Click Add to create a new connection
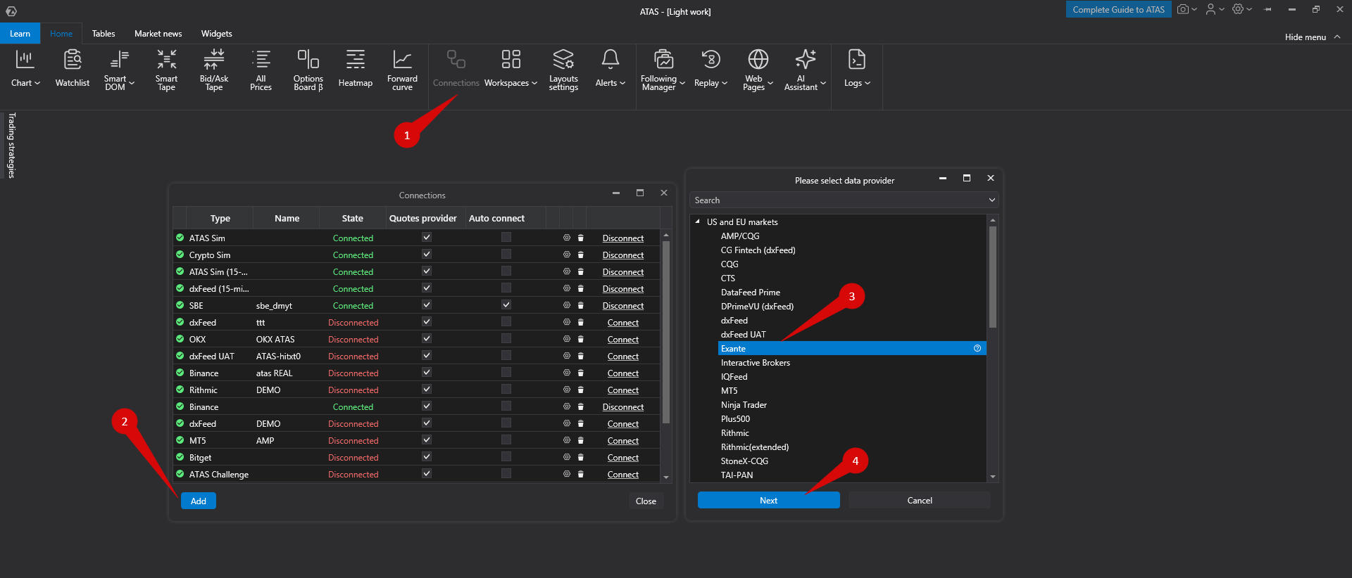Image resolution: width=1352 pixels, height=578 pixels. click(x=199, y=501)
